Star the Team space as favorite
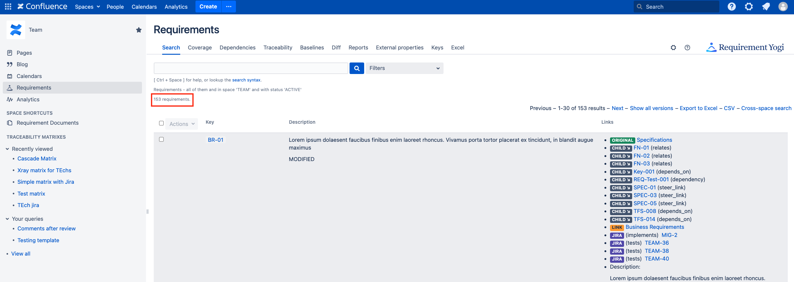 click(x=139, y=30)
